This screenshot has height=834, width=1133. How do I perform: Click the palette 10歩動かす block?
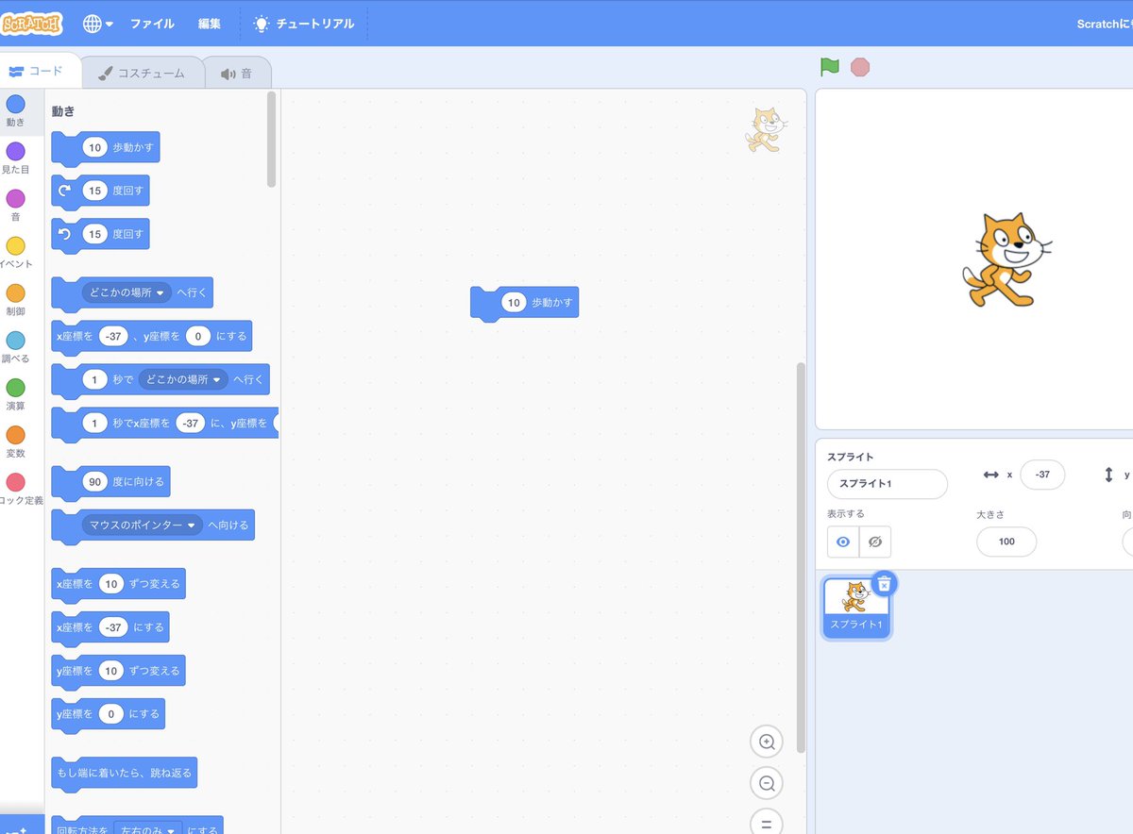click(106, 148)
